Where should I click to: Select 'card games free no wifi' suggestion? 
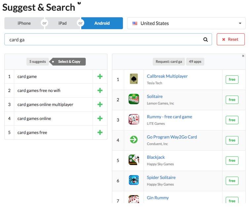[39, 91]
